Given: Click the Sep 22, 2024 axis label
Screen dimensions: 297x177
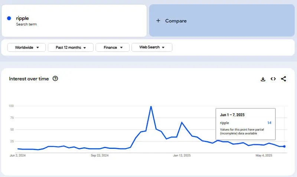Looking at the screenshot, I should tap(99, 155).
